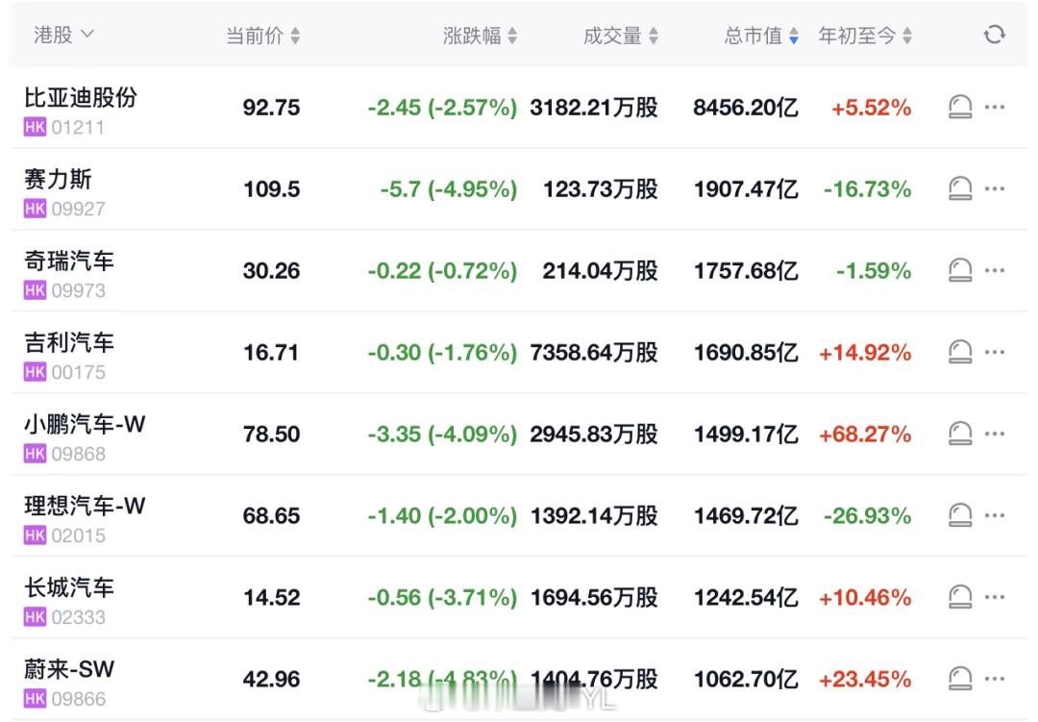This screenshot has width=1038, height=722.
Task: Select stock code 09973
Action: [x=78, y=290]
